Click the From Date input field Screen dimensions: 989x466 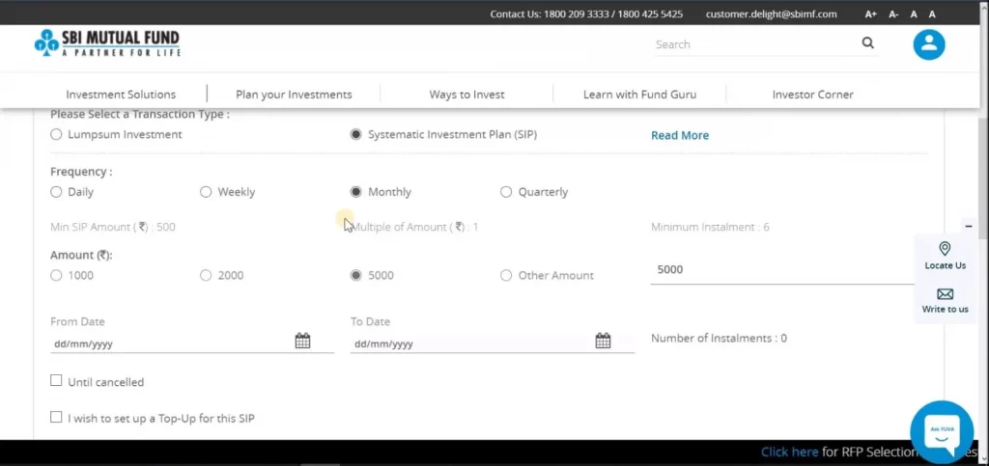(172, 343)
